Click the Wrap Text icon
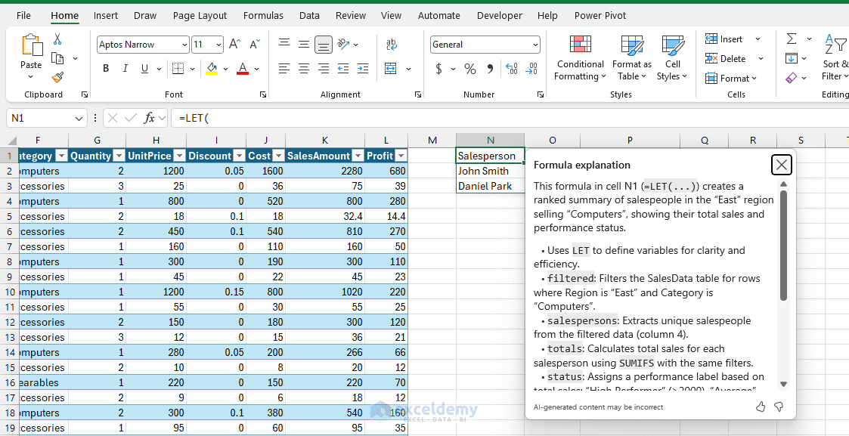This screenshot has height=436, width=849. [391, 45]
